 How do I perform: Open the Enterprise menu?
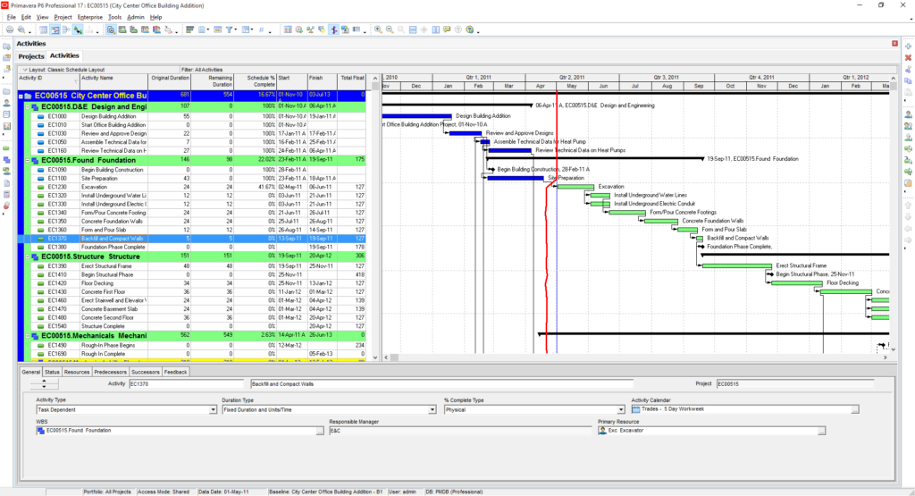(89, 17)
